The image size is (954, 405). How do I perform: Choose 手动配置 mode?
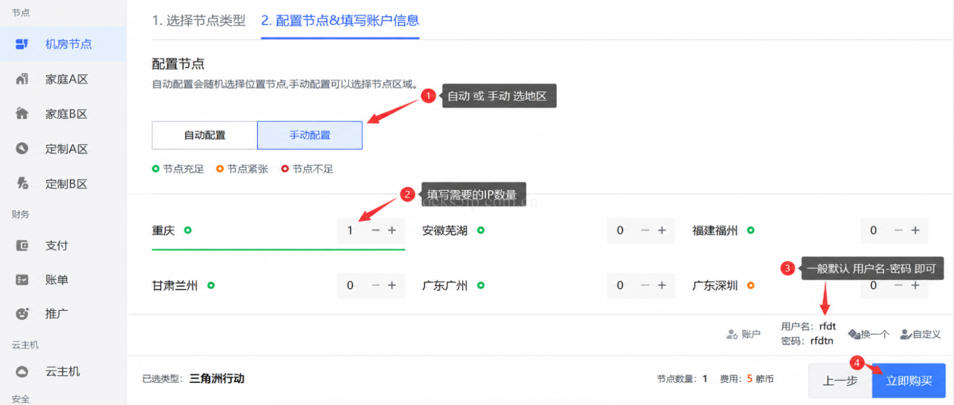pos(310,135)
